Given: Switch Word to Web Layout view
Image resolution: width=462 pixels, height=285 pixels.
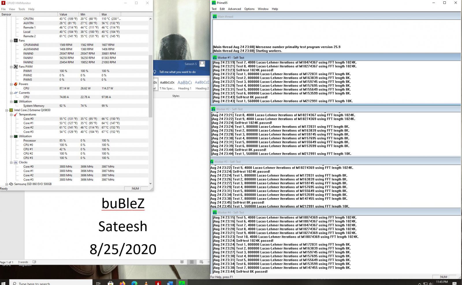Looking at the screenshot, I should click(x=201, y=262).
